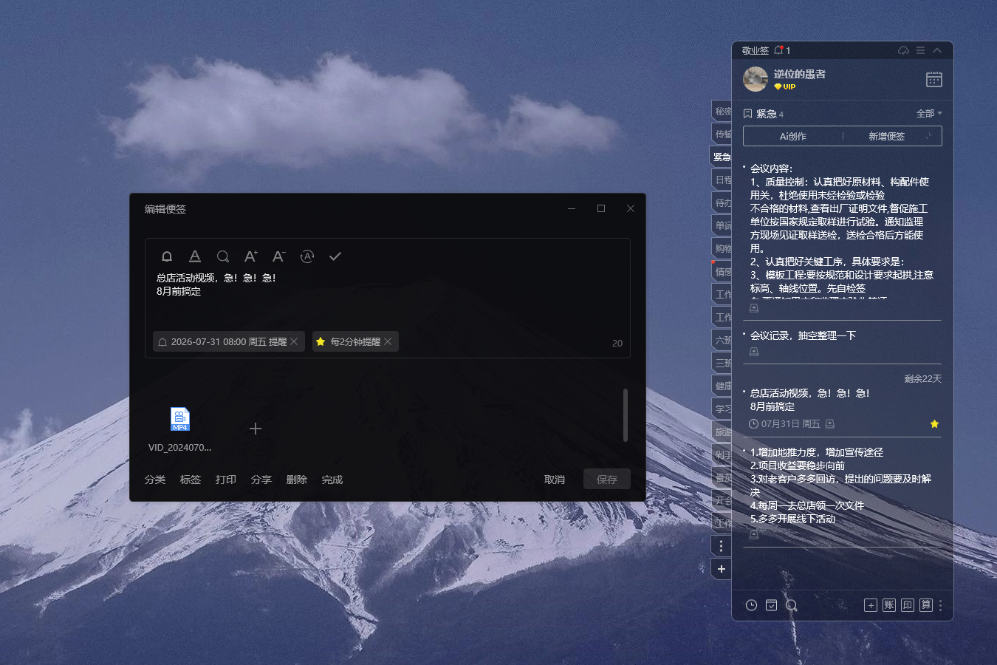997x665 pixels.
Task: Click 删除 to delete the note
Action: (297, 480)
